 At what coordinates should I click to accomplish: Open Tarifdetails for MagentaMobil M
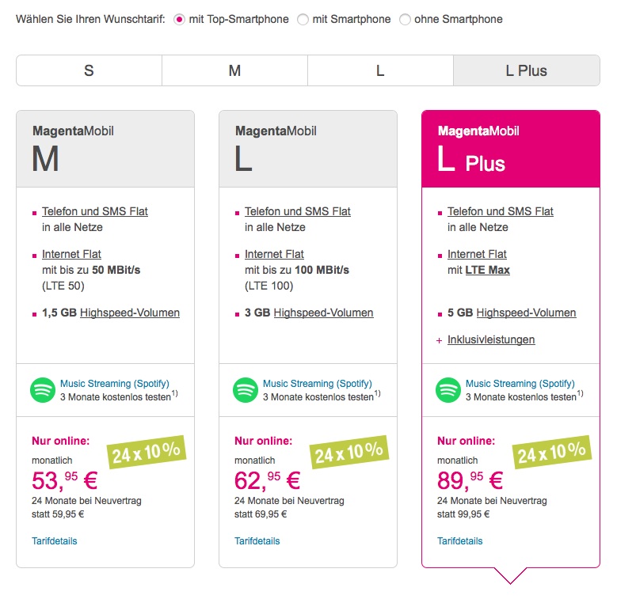click(x=55, y=540)
